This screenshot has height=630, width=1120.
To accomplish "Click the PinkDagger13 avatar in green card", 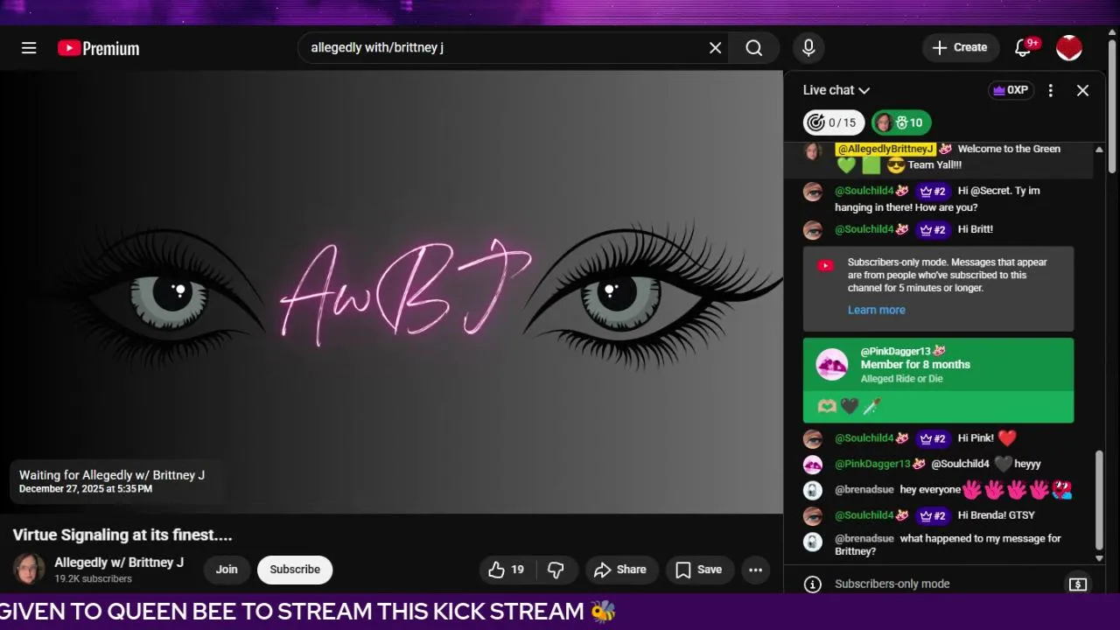I will 832,365.
